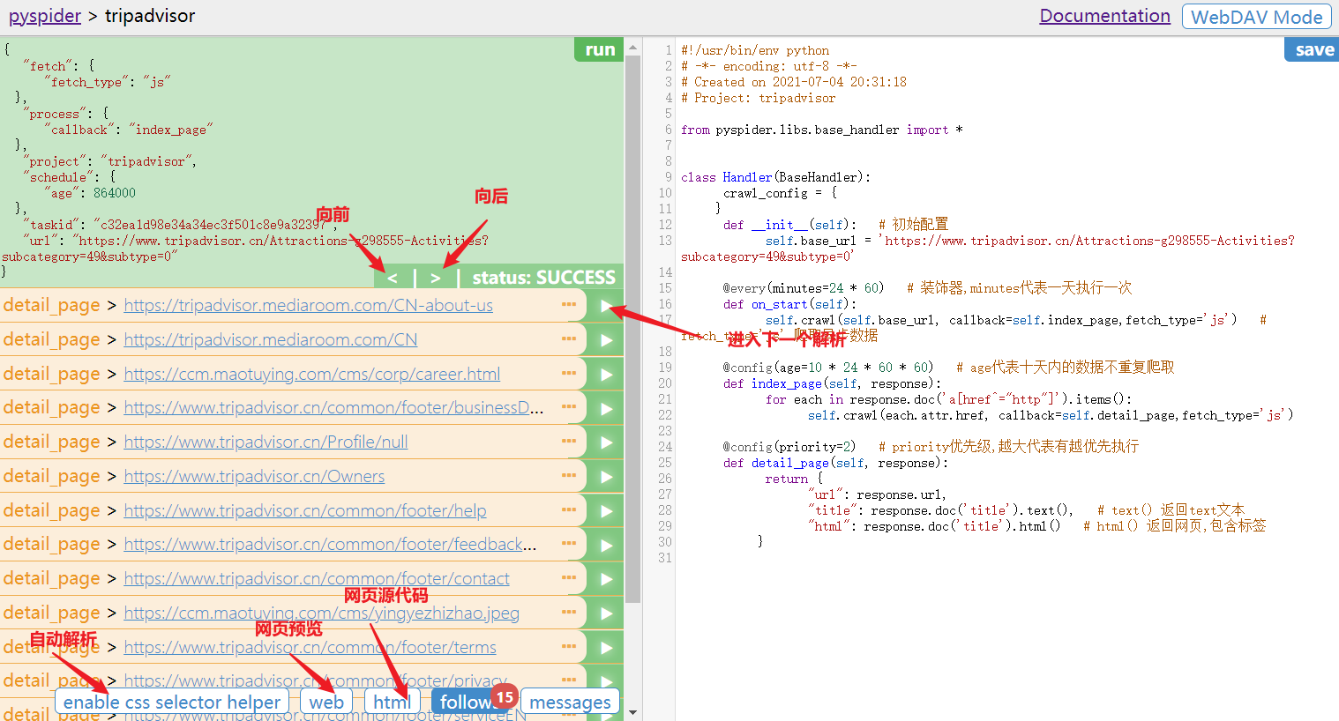The image size is (1339, 721).
Task: Run the yingyezhizhao.jpeg detail_page task
Action: pyautogui.click(x=606, y=613)
